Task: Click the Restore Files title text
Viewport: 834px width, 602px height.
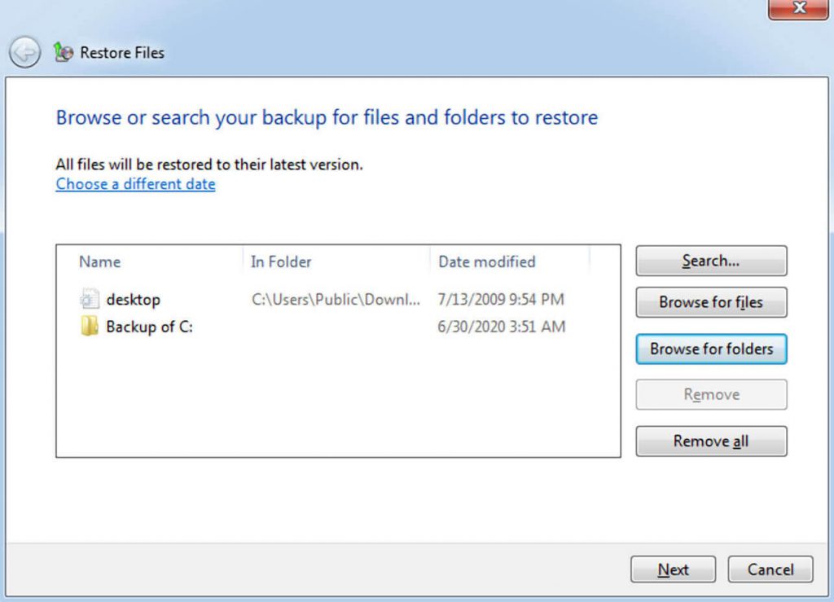Action: [122, 52]
